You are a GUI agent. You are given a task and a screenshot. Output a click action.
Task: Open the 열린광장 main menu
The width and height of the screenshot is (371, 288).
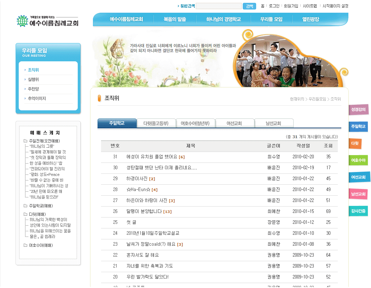coord(311,19)
